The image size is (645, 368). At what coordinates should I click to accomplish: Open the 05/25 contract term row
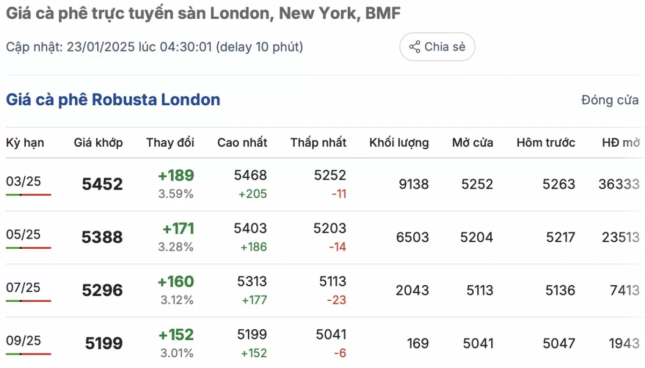(x=322, y=237)
